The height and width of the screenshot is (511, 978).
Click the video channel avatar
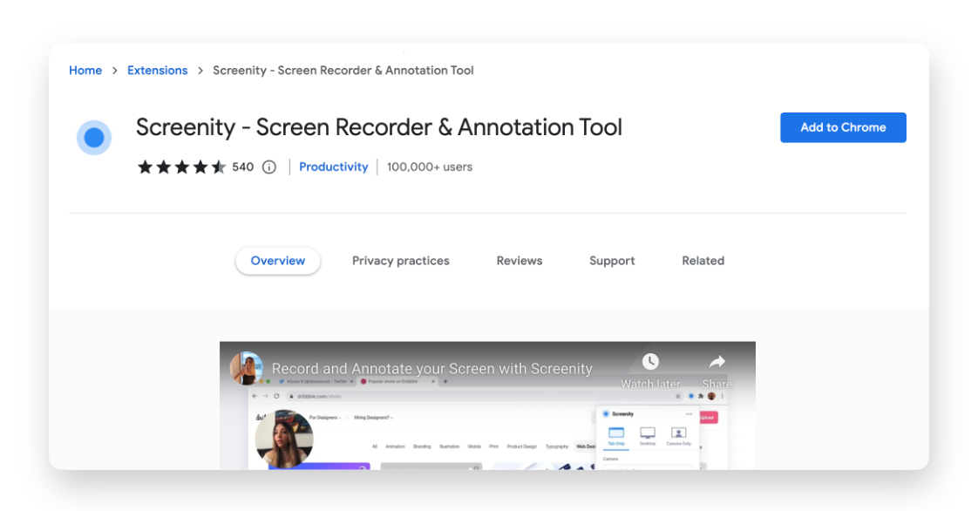point(247,368)
